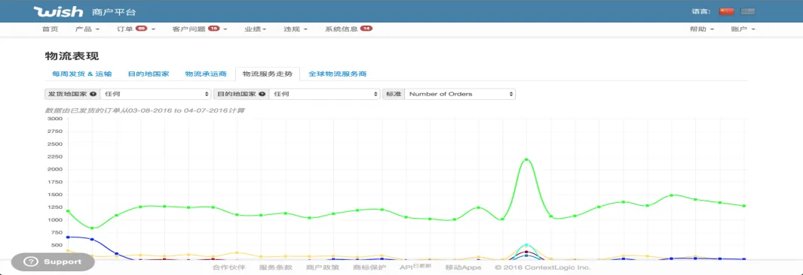Open 合作伙伴 footer link
The height and width of the screenshot is (275, 803).
point(229,267)
